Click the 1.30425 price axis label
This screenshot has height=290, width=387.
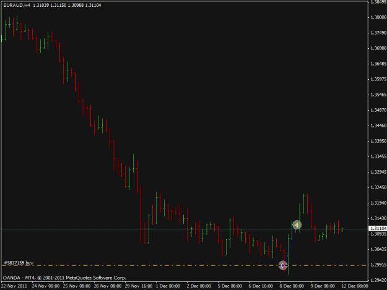point(378,249)
